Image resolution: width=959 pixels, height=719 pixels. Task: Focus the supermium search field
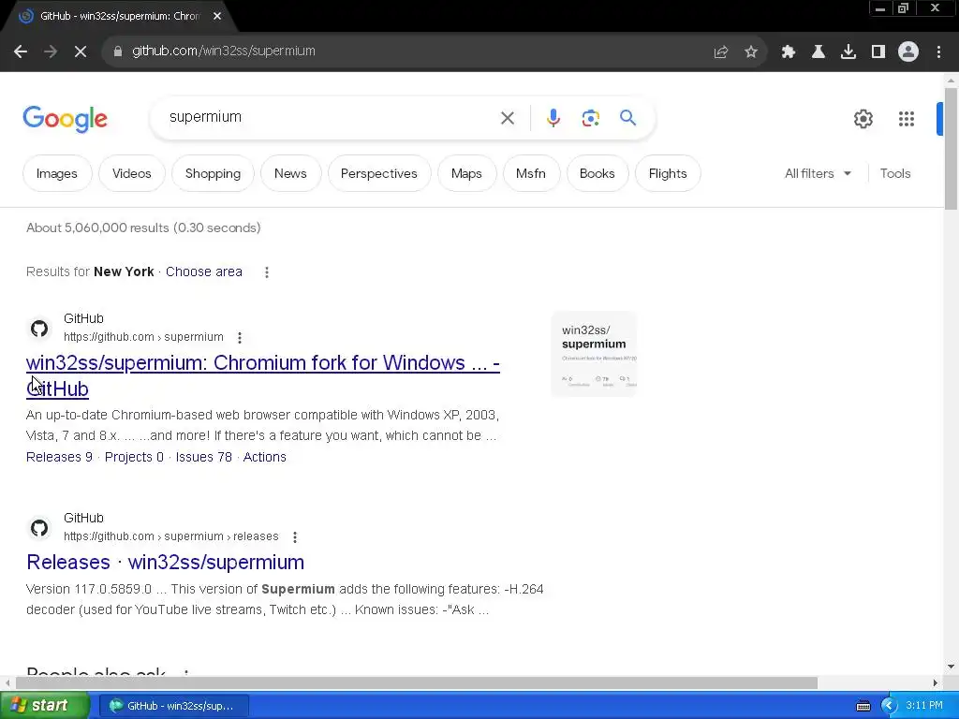coord(331,117)
